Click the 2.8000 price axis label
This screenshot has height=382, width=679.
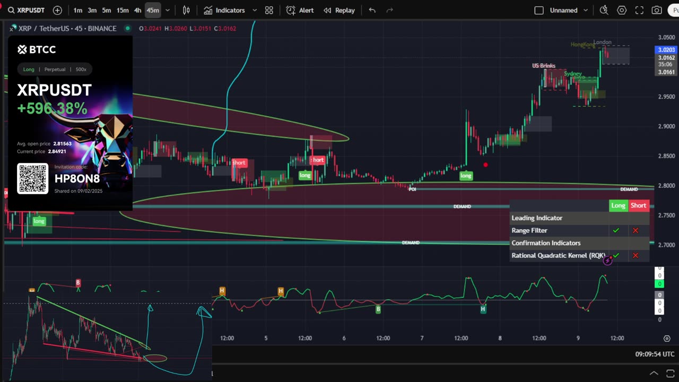[x=666, y=186]
